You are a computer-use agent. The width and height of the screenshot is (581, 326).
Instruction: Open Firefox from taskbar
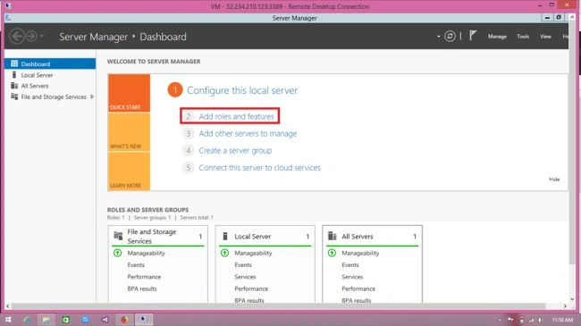[124, 320]
